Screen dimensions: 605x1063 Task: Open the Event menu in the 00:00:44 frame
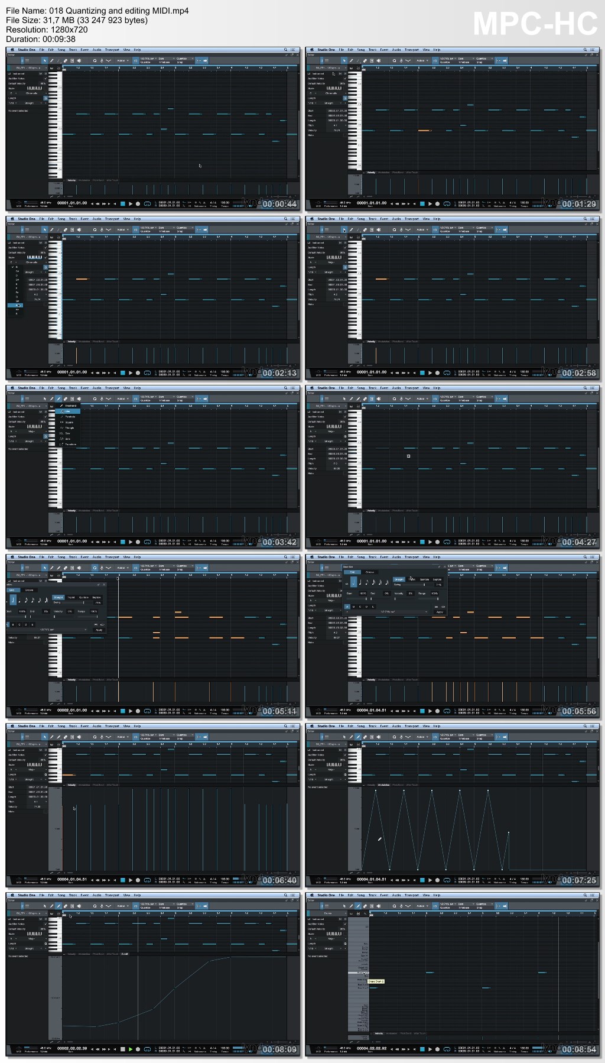(x=84, y=50)
